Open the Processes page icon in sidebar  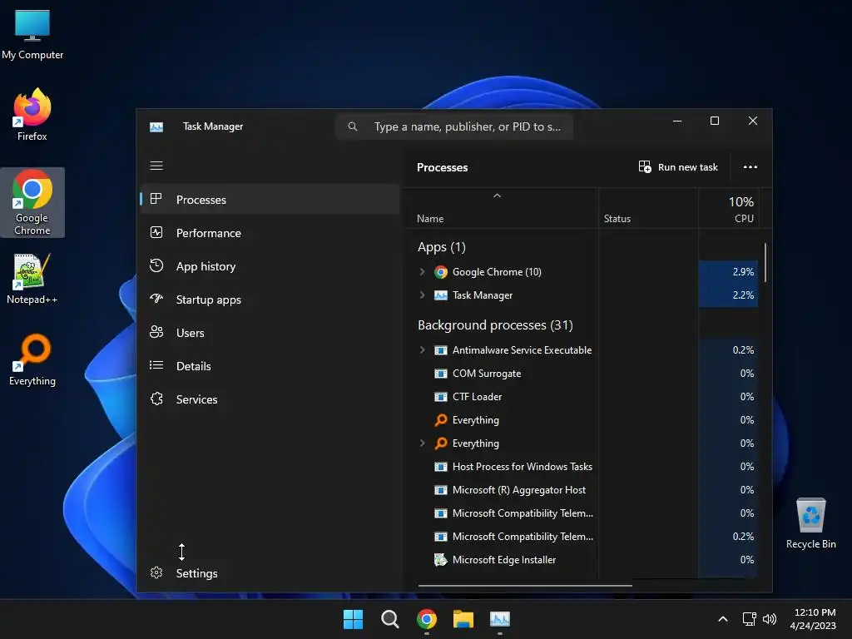tap(156, 199)
